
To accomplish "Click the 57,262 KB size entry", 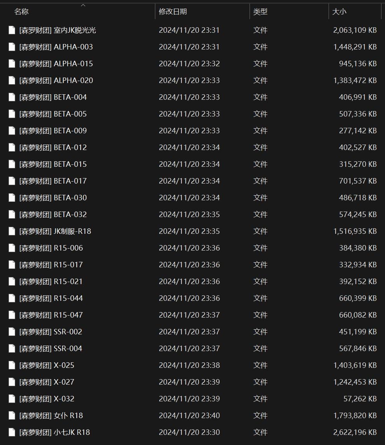I will click(357, 399).
